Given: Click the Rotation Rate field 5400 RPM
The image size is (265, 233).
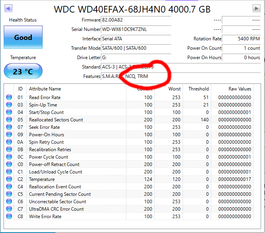Looking at the screenshot, I should coord(241,39).
